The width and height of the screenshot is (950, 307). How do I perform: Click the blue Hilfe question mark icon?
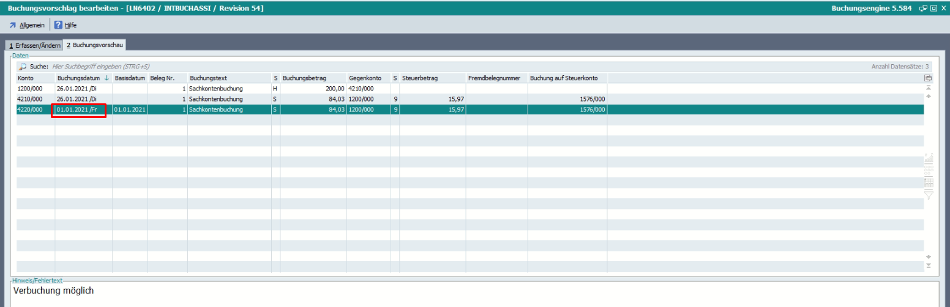click(58, 25)
